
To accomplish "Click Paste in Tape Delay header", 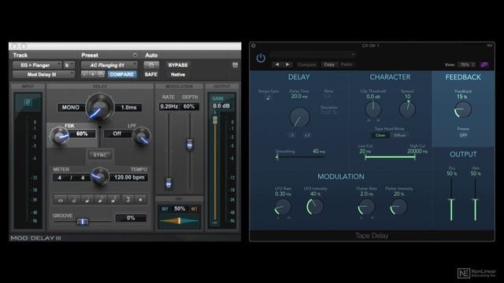I will [346, 64].
